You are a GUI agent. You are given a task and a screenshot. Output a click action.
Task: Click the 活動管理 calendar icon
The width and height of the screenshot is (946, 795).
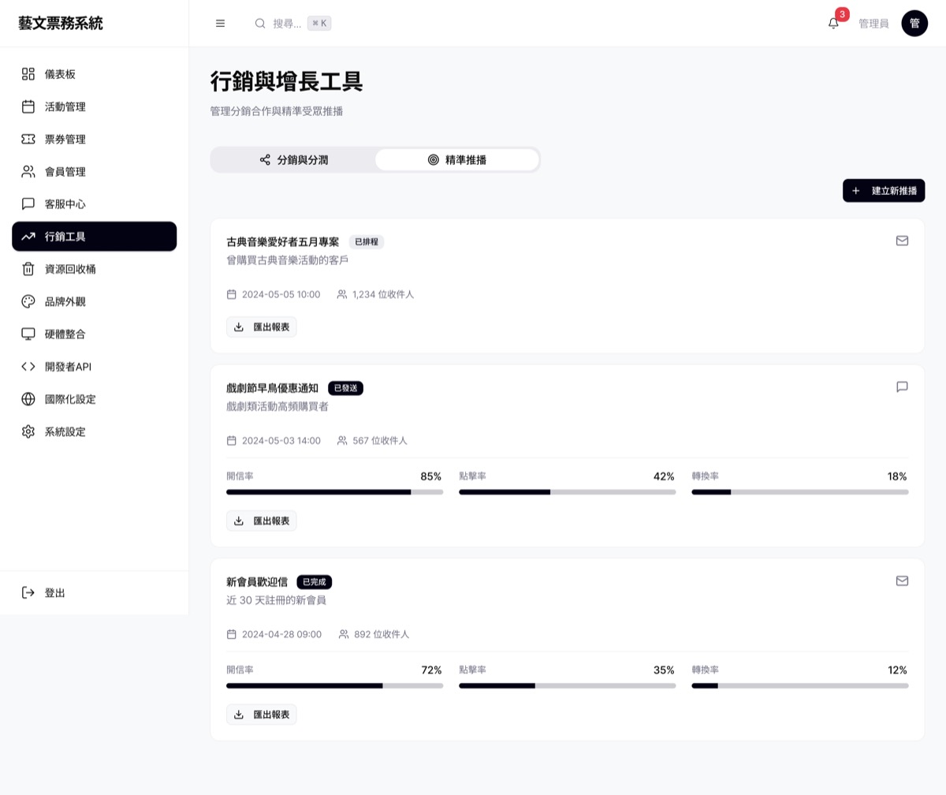coord(28,106)
